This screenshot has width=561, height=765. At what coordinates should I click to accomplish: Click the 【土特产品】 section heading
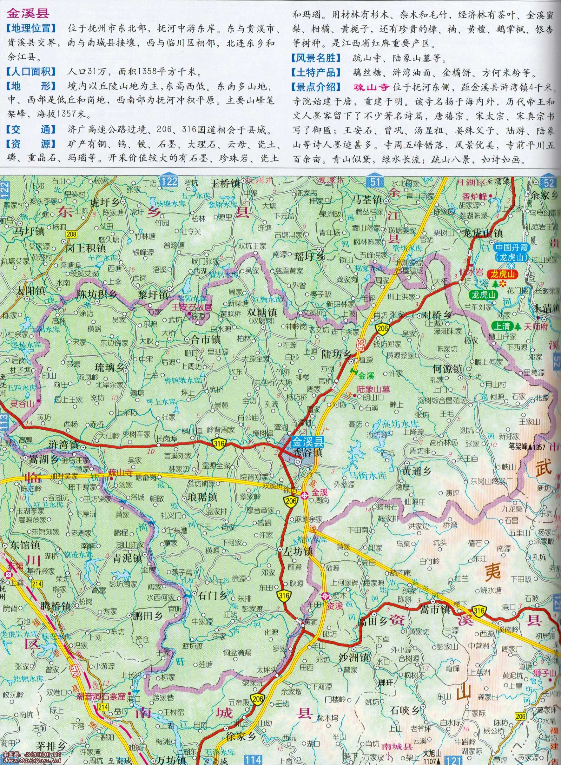click(316, 72)
